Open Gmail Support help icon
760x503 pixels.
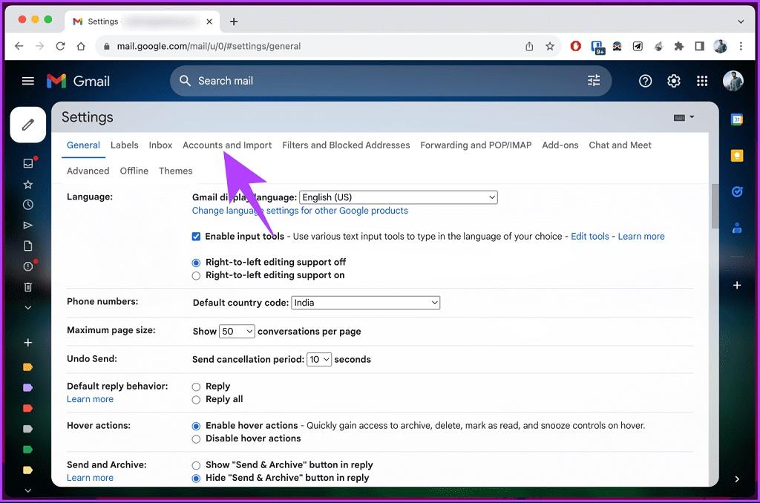click(x=645, y=81)
